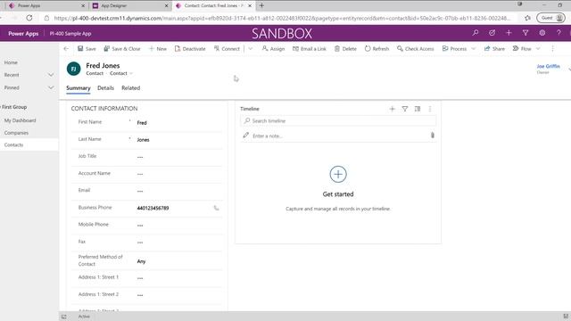Image resolution: width=571 pixels, height=321 pixels.
Task: Switch to the Summary tab
Action: coord(79,88)
